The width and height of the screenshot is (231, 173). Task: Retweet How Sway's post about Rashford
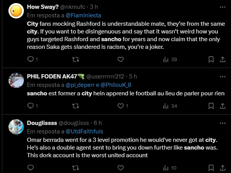[x=75, y=59]
